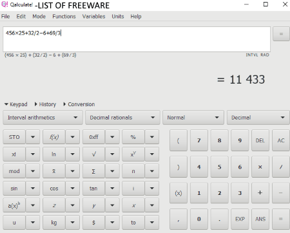Click the summation sigma button
This screenshot has height=233, width=290.
[93, 171]
